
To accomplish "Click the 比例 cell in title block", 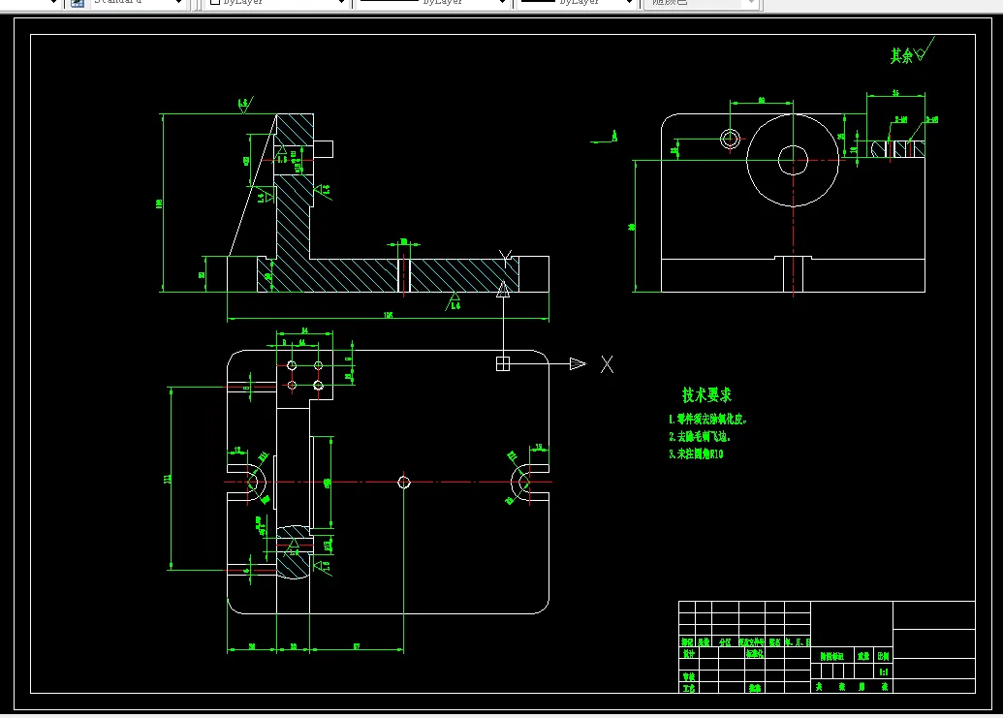I will coord(884,657).
